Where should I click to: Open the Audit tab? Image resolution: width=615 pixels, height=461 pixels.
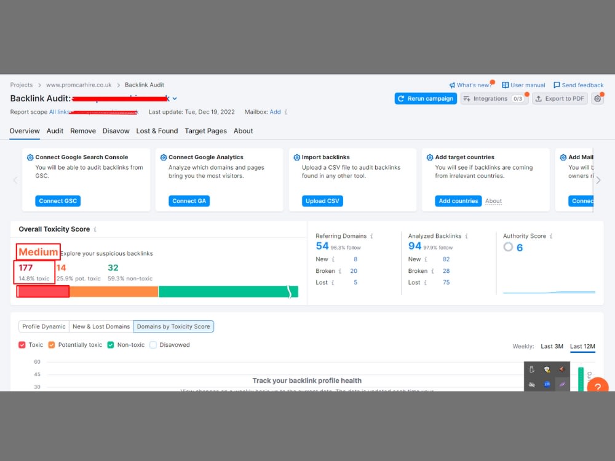(x=55, y=131)
